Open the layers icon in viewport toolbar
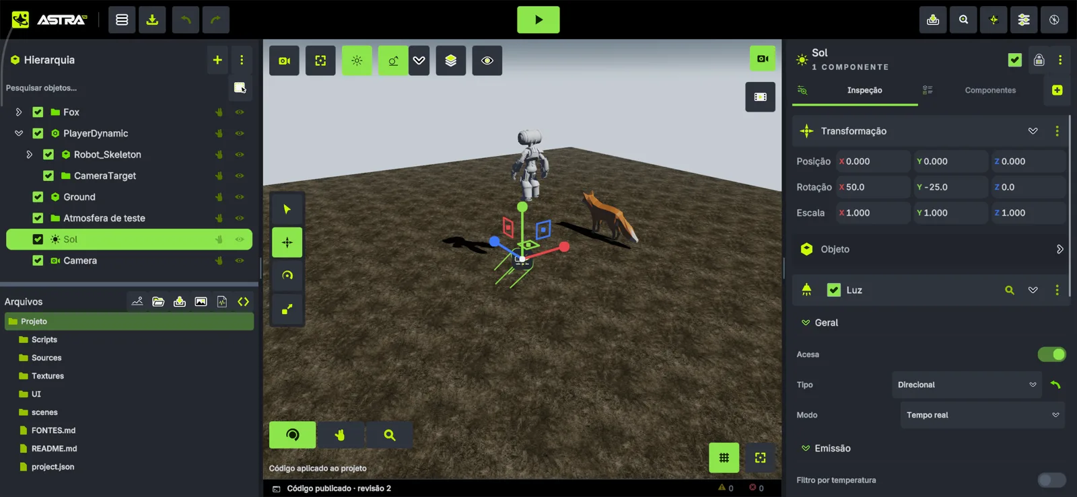Viewport: 1077px width, 497px height. click(x=451, y=61)
